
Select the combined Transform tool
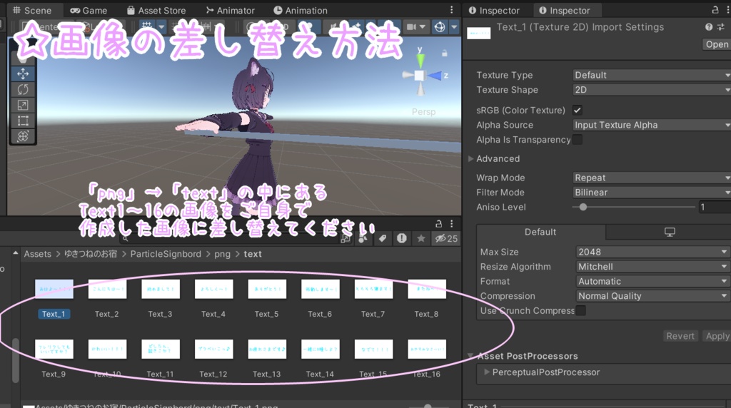[x=22, y=136]
